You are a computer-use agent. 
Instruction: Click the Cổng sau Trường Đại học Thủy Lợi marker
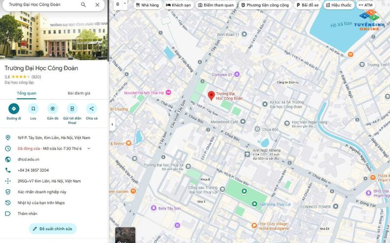[x=222, y=190]
